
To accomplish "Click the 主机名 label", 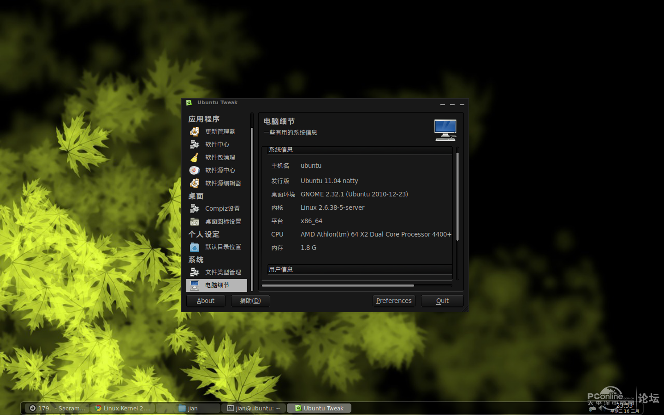I will pyautogui.click(x=280, y=166).
